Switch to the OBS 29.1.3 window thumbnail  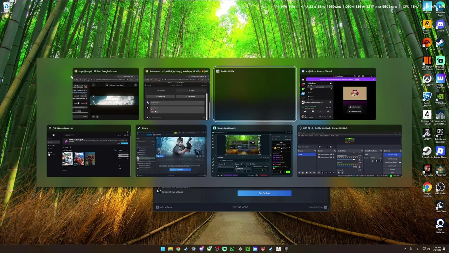[349, 151]
